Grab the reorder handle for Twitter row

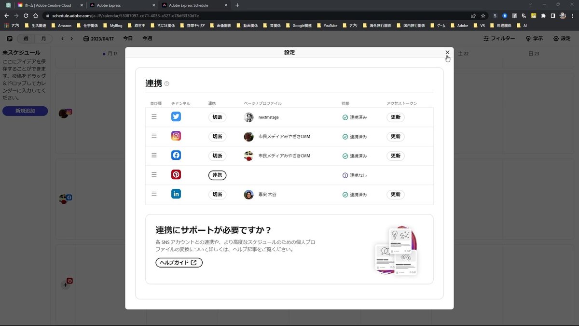point(154,117)
